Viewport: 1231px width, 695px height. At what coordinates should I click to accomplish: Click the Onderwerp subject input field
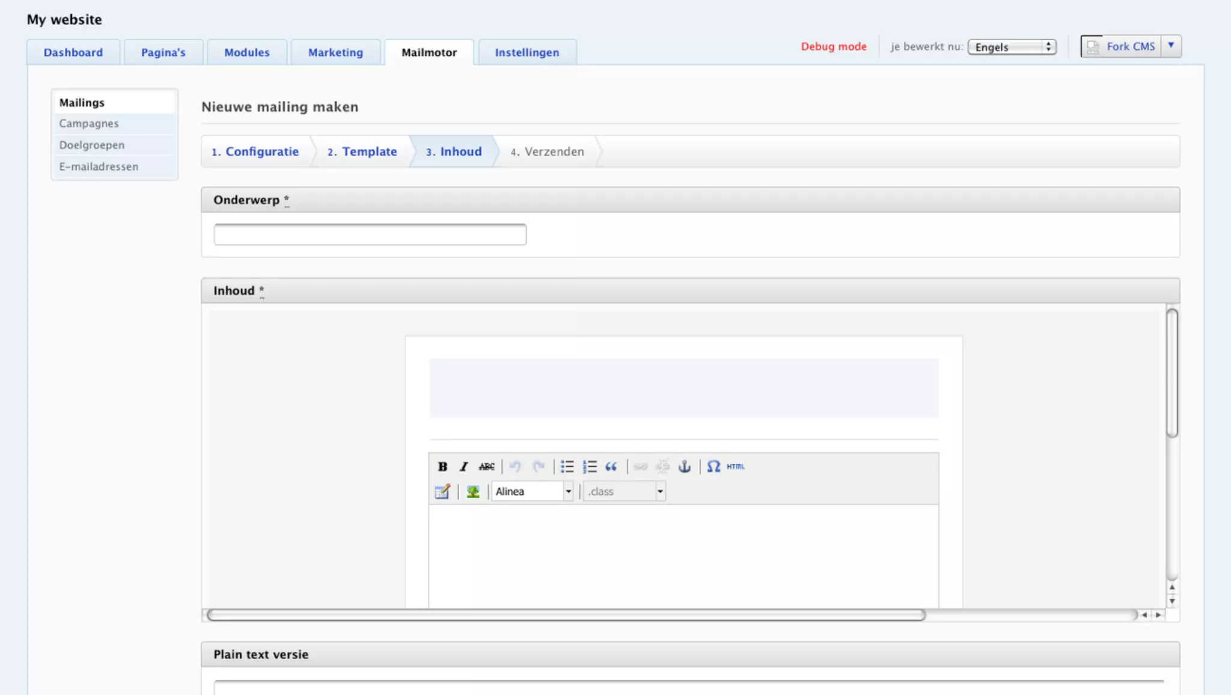pyautogui.click(x=370, y=234)
